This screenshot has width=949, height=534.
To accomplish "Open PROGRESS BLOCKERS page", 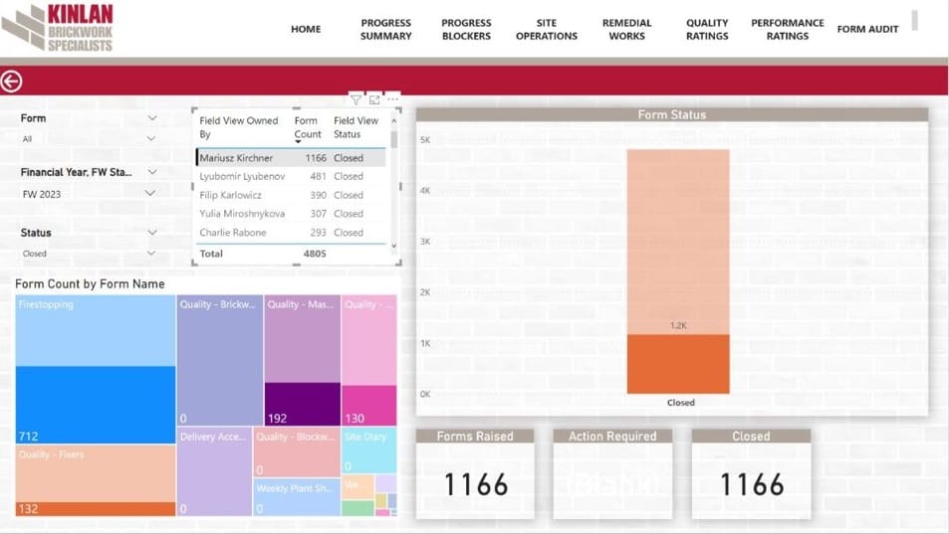I will 466,29.
